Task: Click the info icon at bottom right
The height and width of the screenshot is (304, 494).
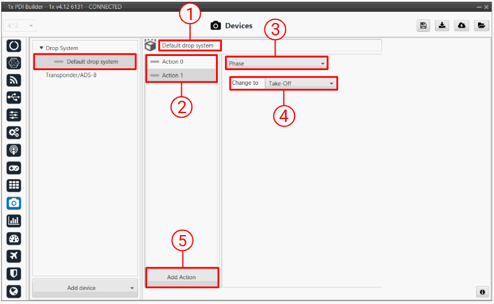Action: (x=482, y=292)
